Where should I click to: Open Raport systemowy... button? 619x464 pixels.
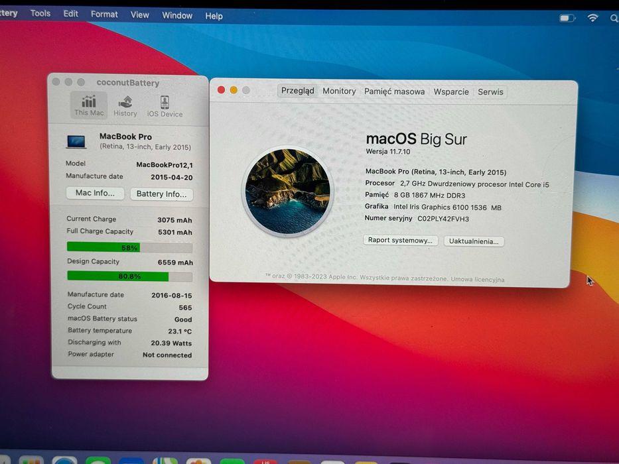click(x=400, y=240)
